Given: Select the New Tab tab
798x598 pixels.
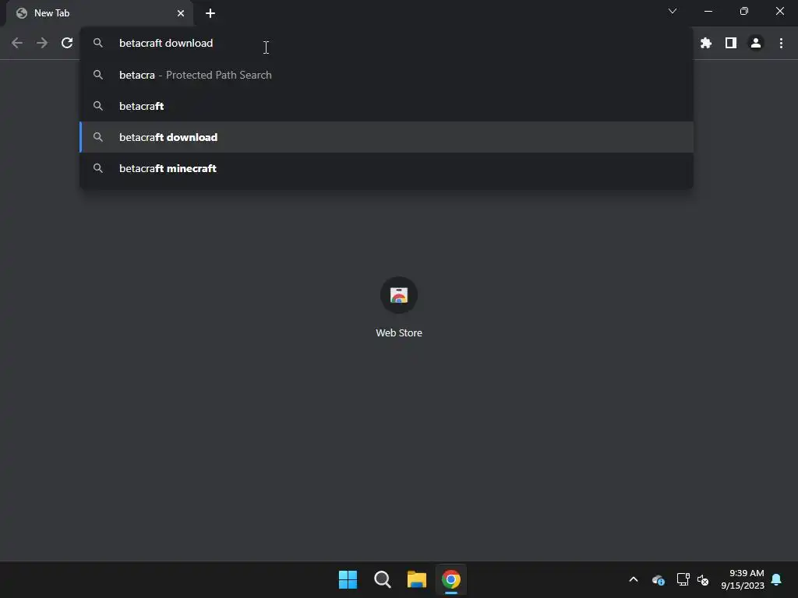Looking at the screenshot, I should pyautogui.click(x=99, y=13).
